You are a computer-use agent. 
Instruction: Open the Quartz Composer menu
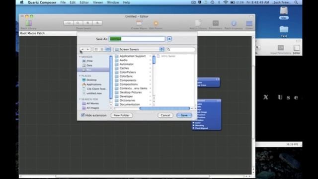coord(42,2)
